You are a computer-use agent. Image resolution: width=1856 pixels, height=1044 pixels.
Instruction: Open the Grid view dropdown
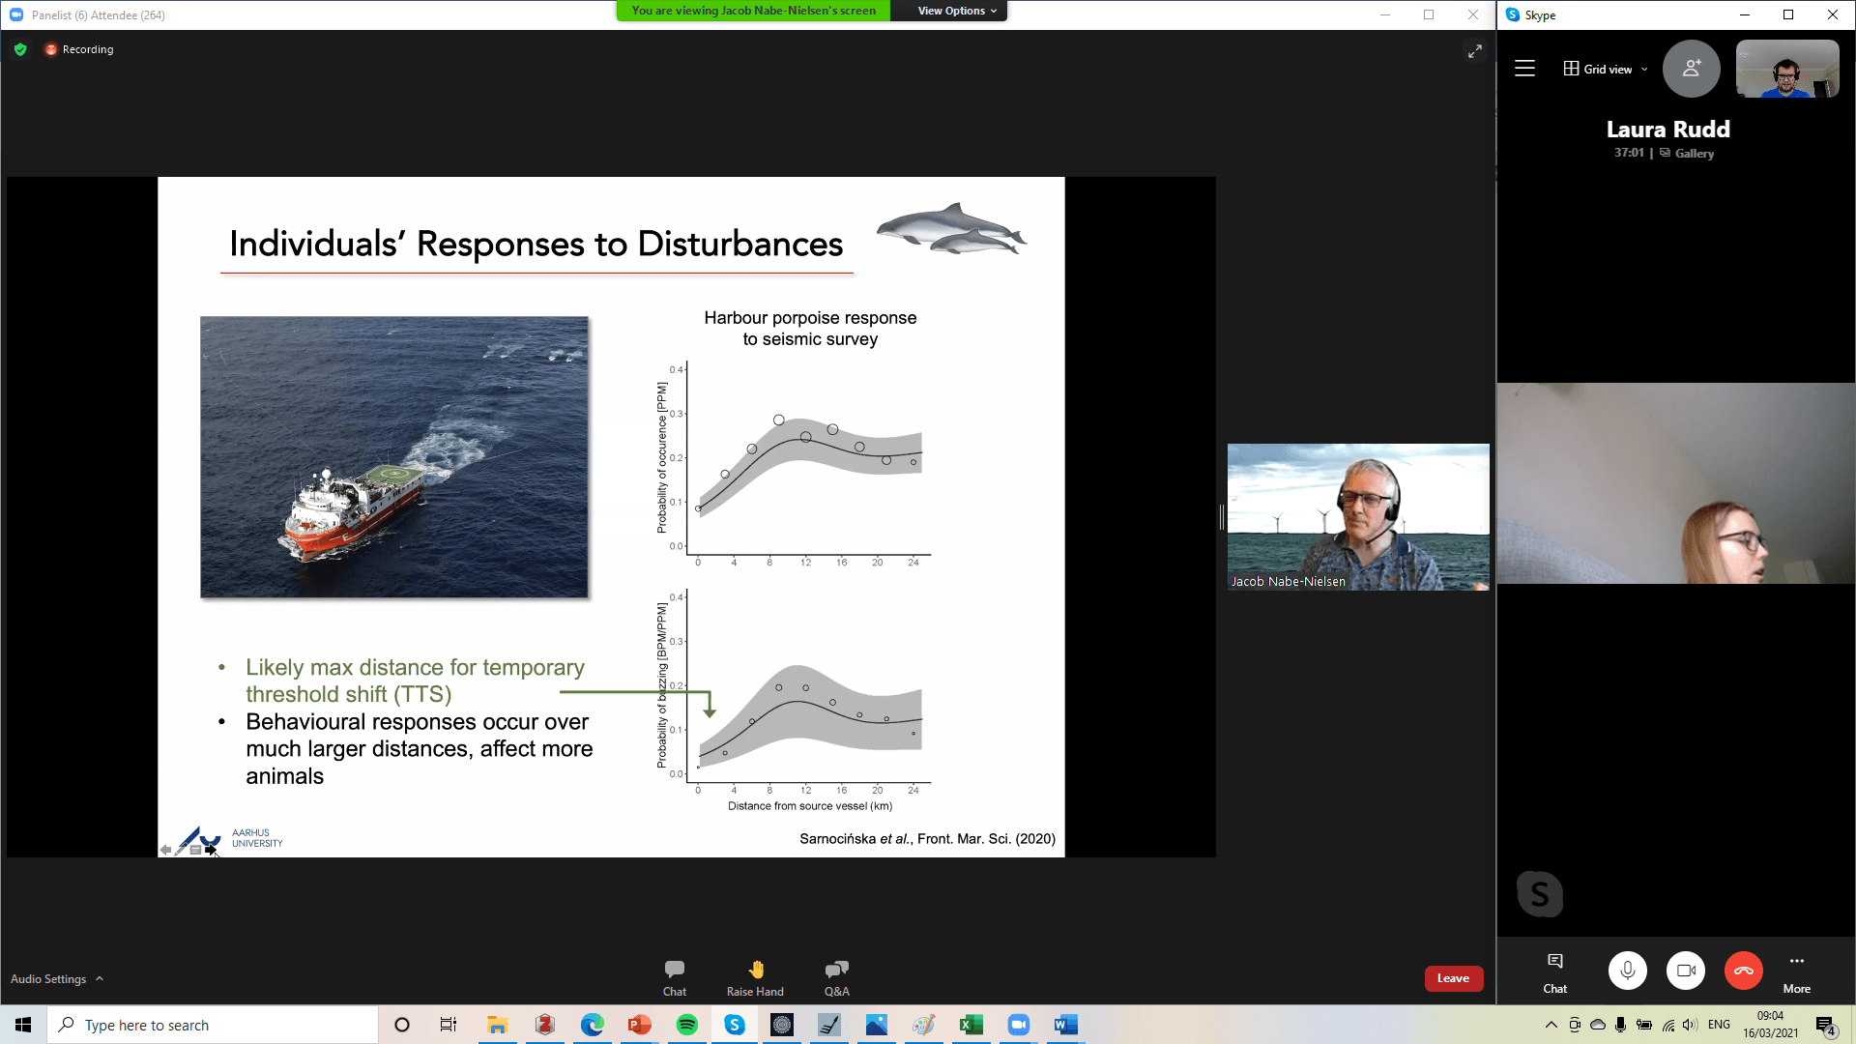1606,69
